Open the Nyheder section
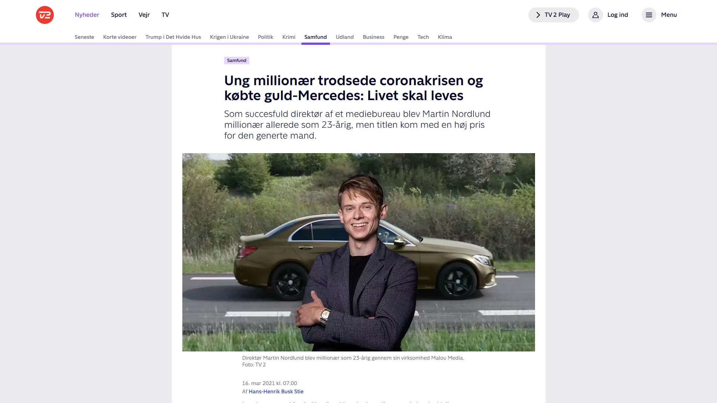Image resolution: width=717 pixels, height=403 pixels. (x=87, y=15)
